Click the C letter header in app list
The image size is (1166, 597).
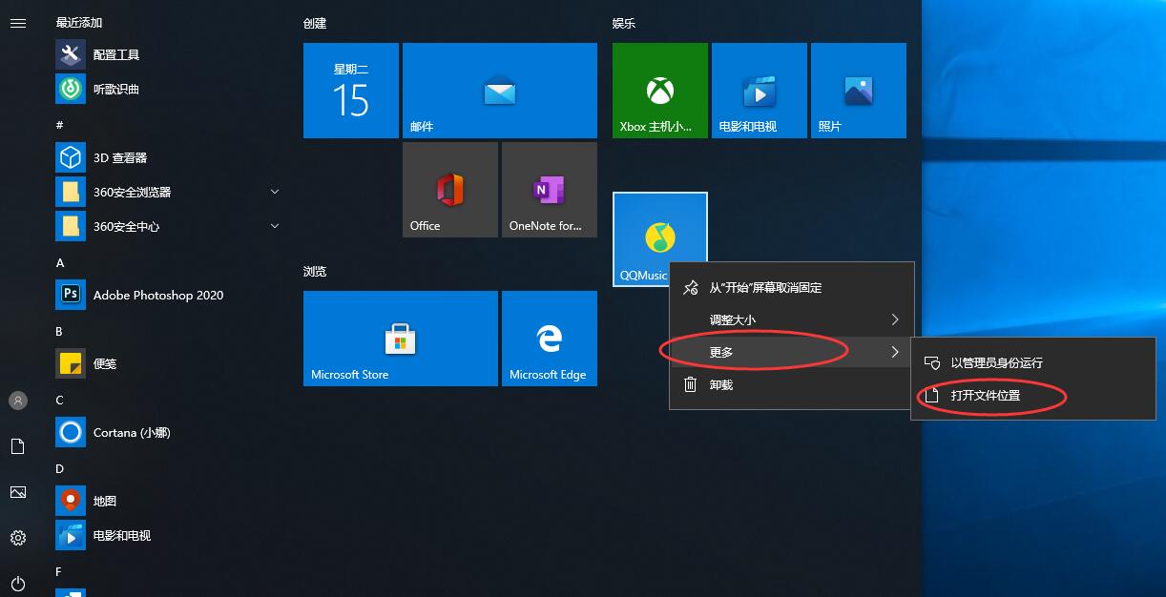59,400
